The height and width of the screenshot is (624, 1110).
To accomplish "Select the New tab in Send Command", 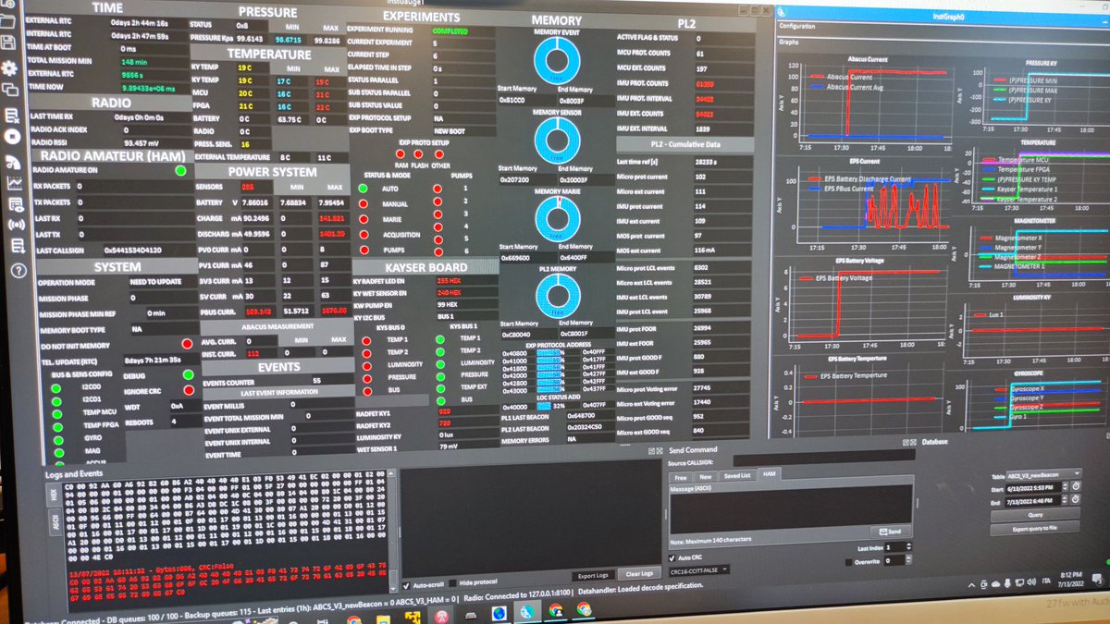I will [x=705, y=476].
